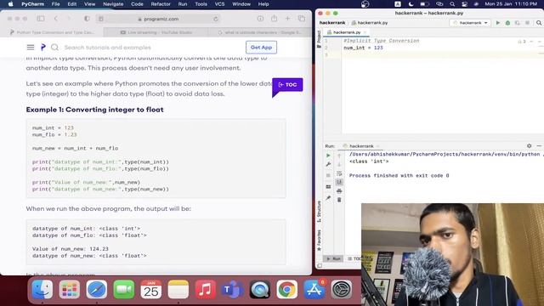Open App Store from the Dock
The width and height of the screenshot is (544, 306).
314,289
